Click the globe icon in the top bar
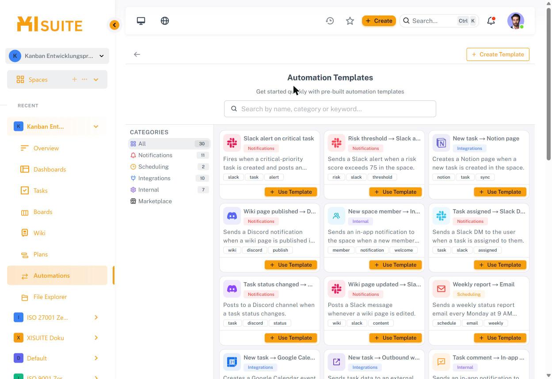The height and width of the screenshot is (379, 552). coord(165,21)
